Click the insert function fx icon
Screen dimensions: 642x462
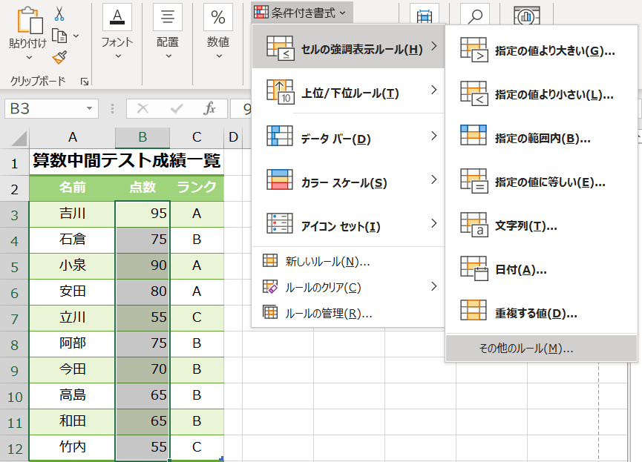pyautogui.click(x=210, y=109)
